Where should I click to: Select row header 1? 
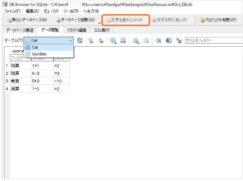[x=7, y=66]
